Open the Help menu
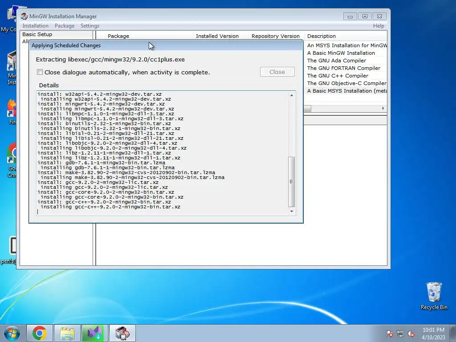Screen dimensions: 456x342 (379, 26)
